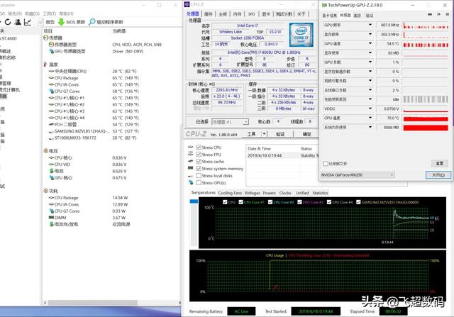Click the 关闭 button in GPU-Z
Viewport: 454px width, 317px height.
click(438, 175)
